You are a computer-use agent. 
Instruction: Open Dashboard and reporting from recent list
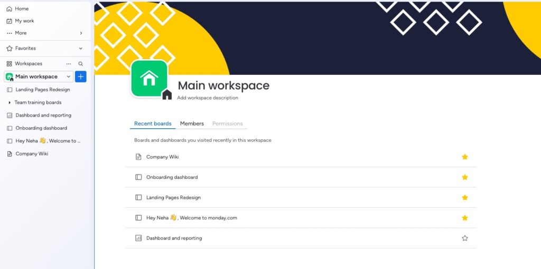174,238
